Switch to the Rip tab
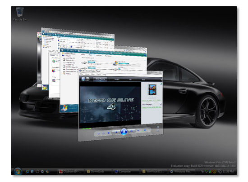This screenshot has height=182, width=248. coord(130,80)
